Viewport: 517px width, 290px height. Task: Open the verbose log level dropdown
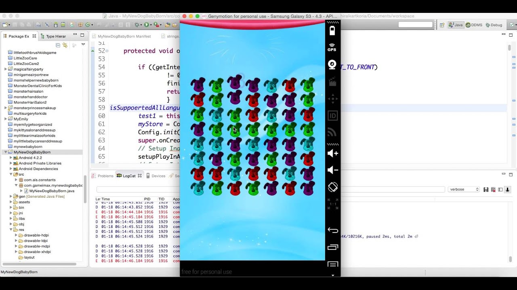[x=464, y=189]
